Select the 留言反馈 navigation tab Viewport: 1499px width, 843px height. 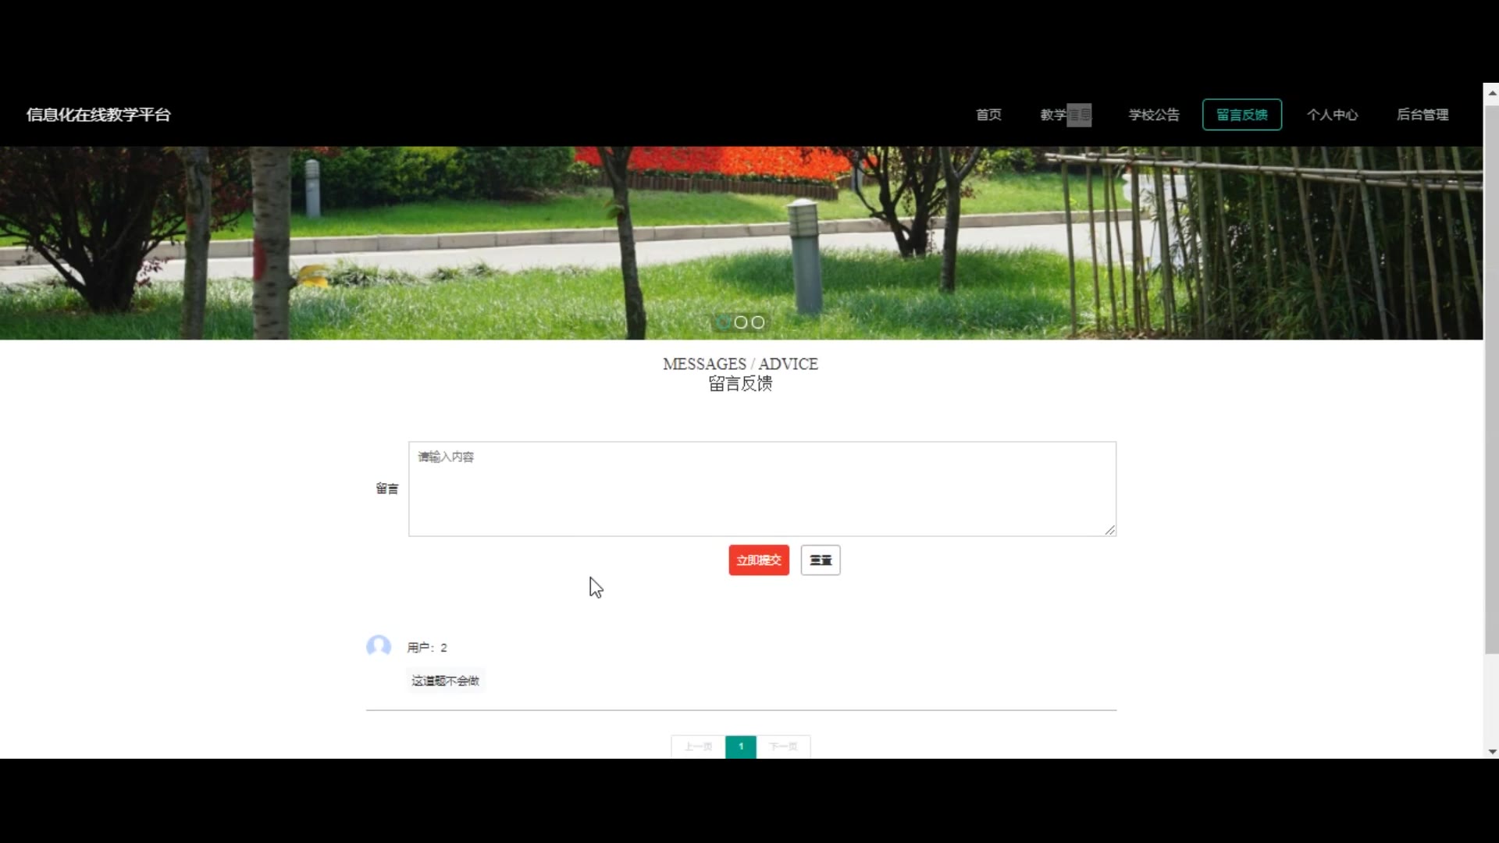pyautogui.click(x=1241, y=115)
